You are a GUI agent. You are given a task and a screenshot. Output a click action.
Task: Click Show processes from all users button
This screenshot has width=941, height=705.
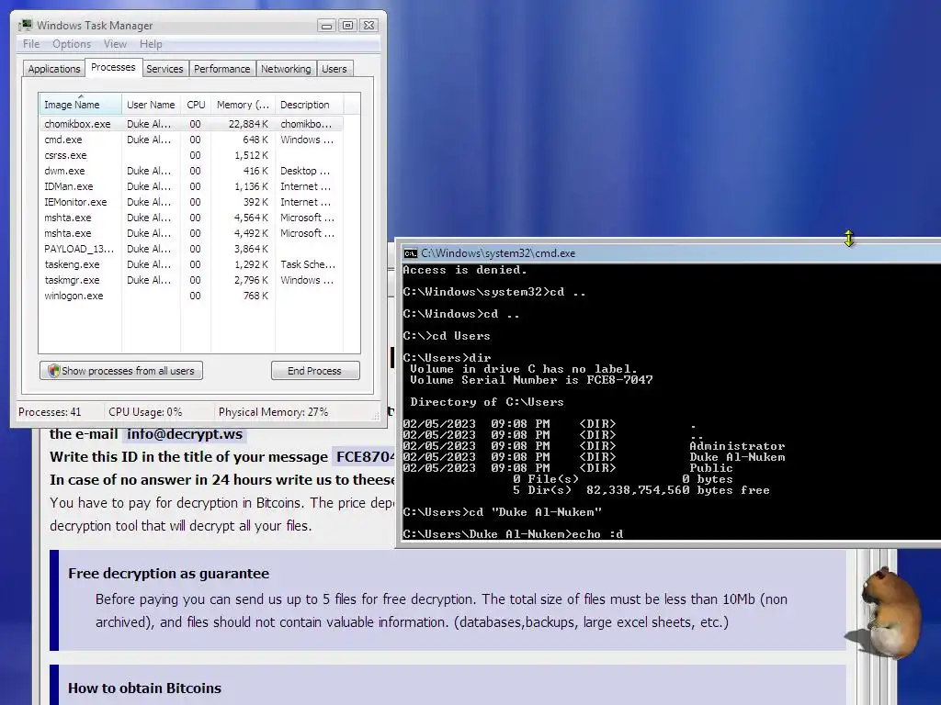point(121,371)
